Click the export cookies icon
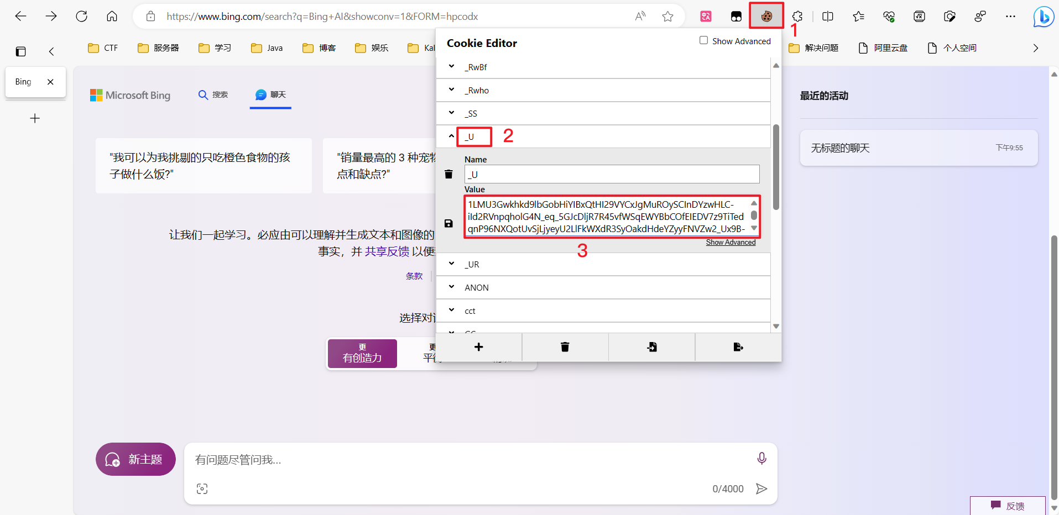This screenshot has width=1059, height=515. click(x=738, y=347)
